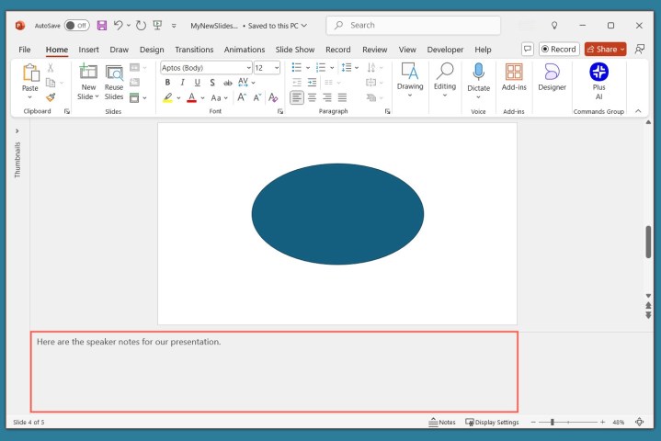Switch to the Insert tab
The height and width of the screenshot is (441, 661).
(88, 50)
